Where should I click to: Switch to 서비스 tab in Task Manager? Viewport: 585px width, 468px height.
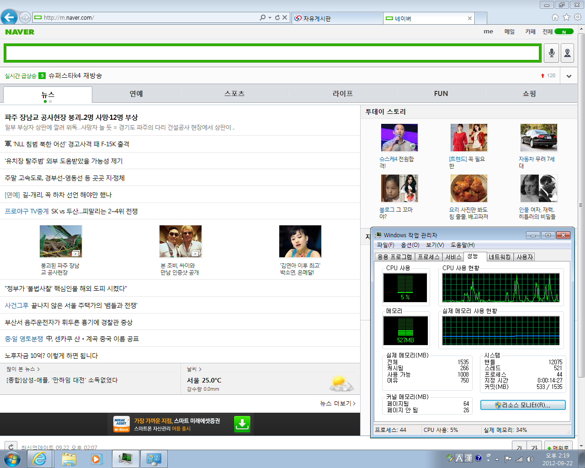coord(453,257)
